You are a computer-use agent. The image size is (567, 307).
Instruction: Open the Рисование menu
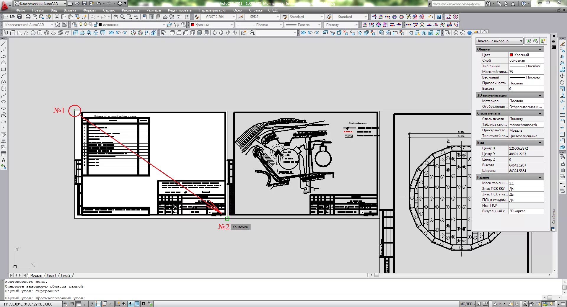click(x=131, y=10)
